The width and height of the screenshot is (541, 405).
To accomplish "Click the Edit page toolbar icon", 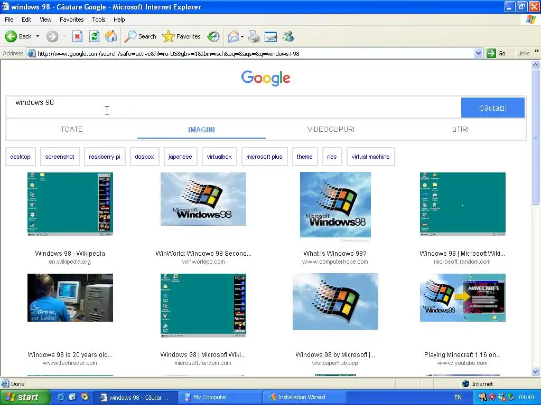I will (270, 36).
